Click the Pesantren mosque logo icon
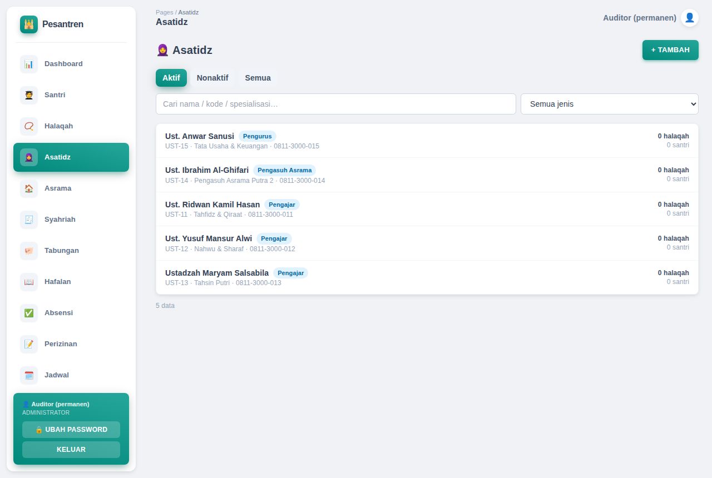 click(x=29, y=24)
